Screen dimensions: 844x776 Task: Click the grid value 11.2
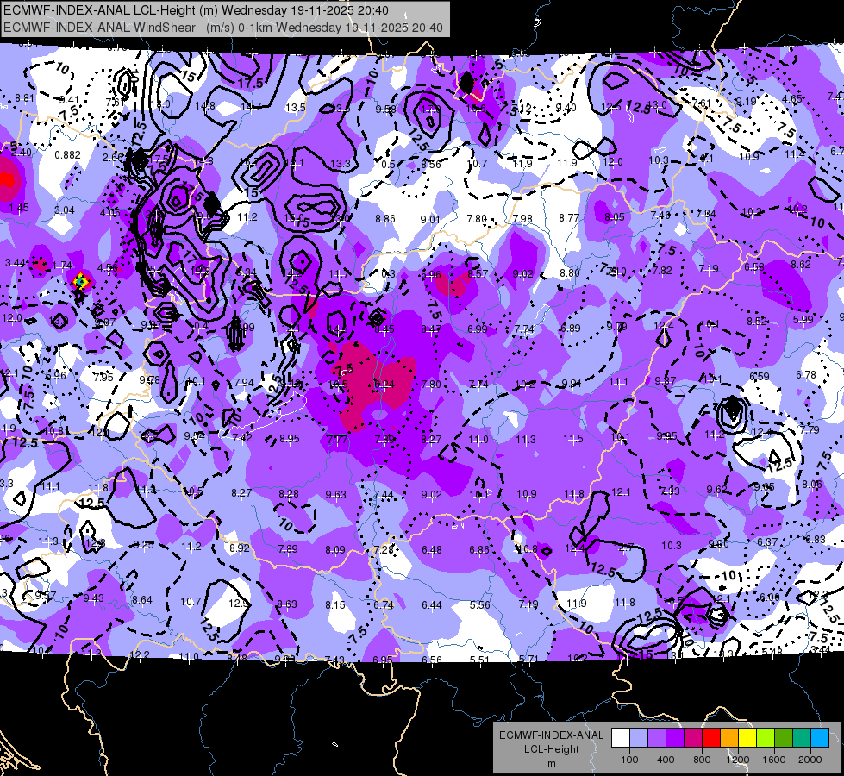pyautogui.click(x=247, y=217)
